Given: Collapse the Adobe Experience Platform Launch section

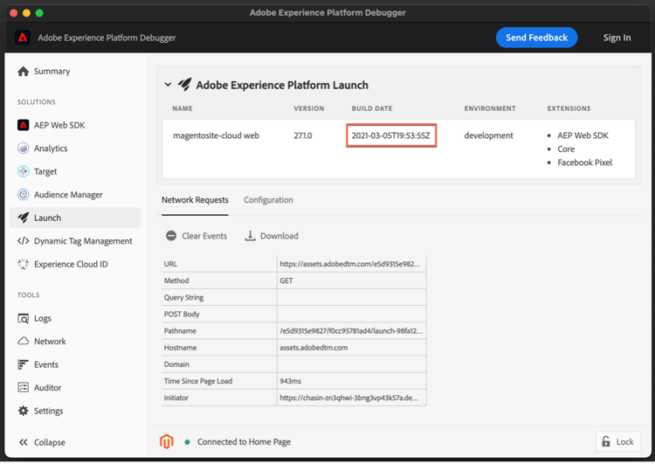Looking at the screenshot, I should (x=169, y=85).
